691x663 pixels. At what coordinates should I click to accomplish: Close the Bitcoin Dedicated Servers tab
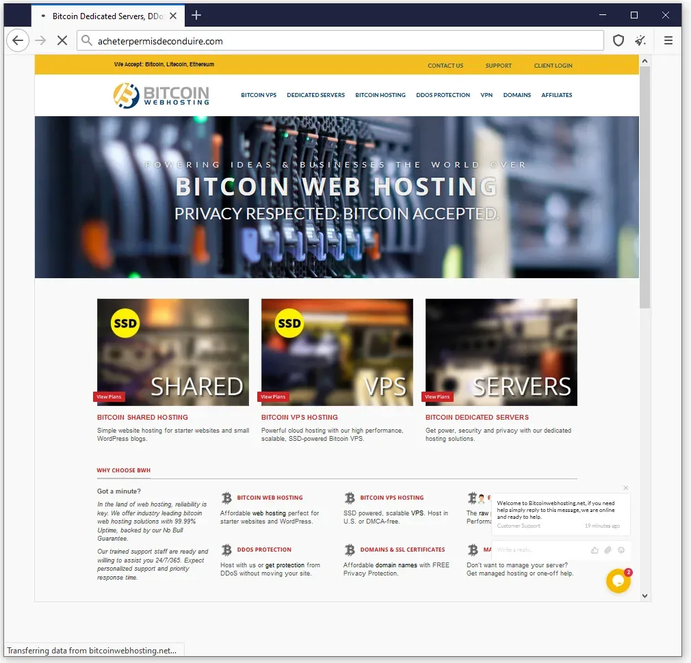(x=173, y=16)
